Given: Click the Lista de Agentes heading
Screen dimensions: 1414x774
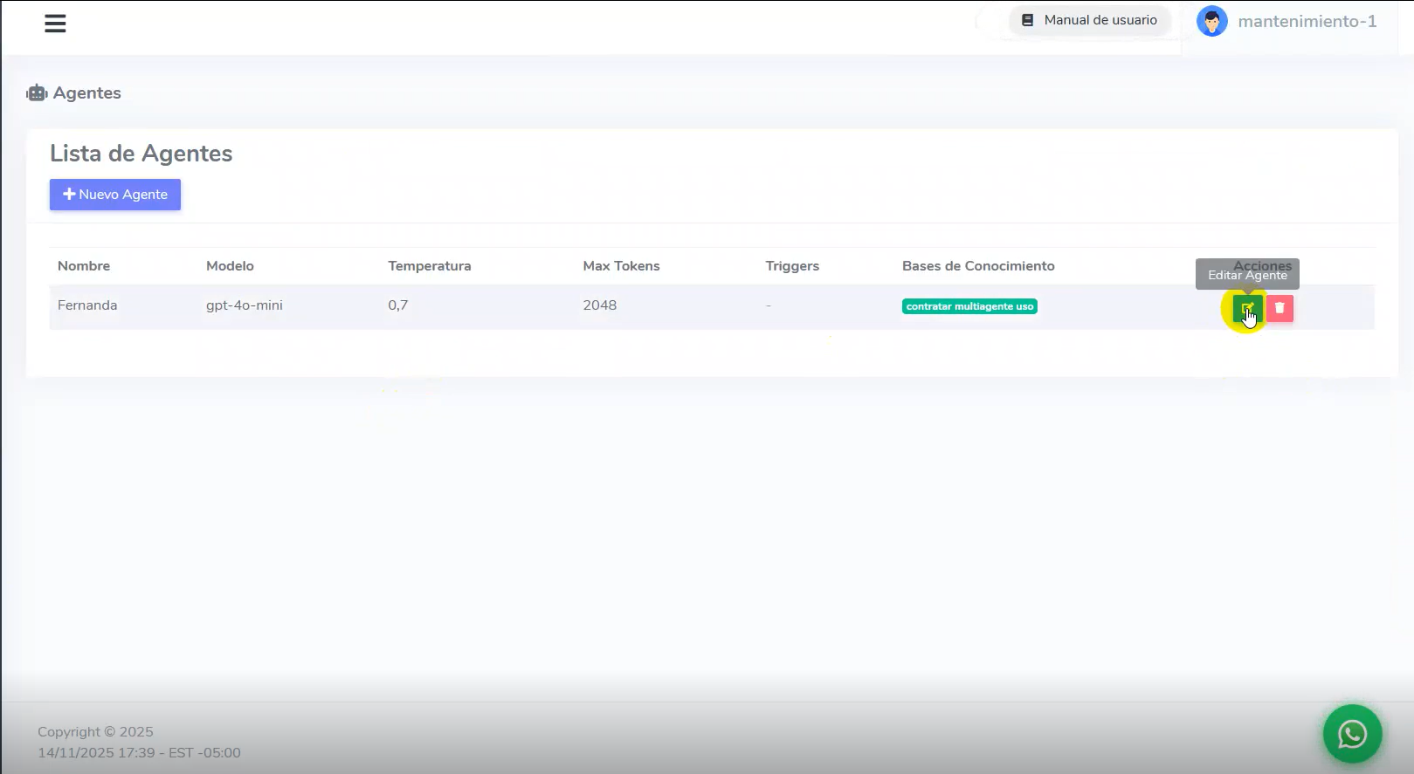Looking at the screenshot, I should [x=141, y=154].
